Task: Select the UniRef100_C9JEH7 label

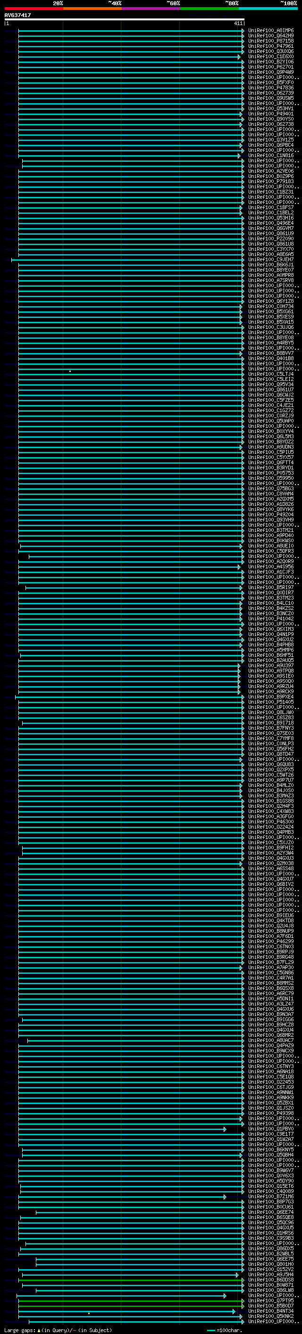Action: 270,259
